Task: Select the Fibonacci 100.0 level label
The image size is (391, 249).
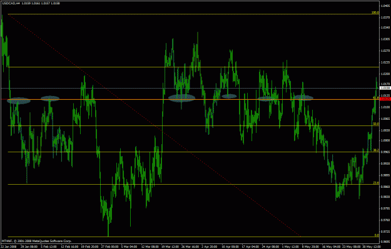Action: pyautogui.click(x=375, y=12)
